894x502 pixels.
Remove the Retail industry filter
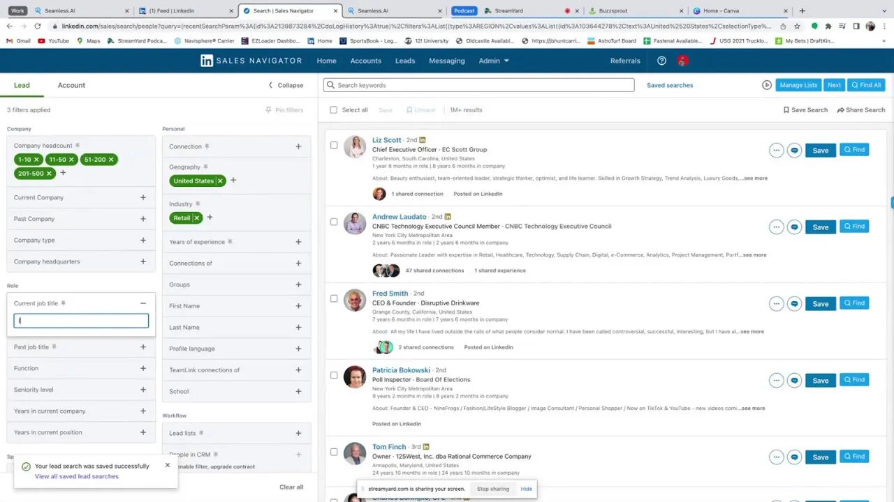click(x=196, y=218)
